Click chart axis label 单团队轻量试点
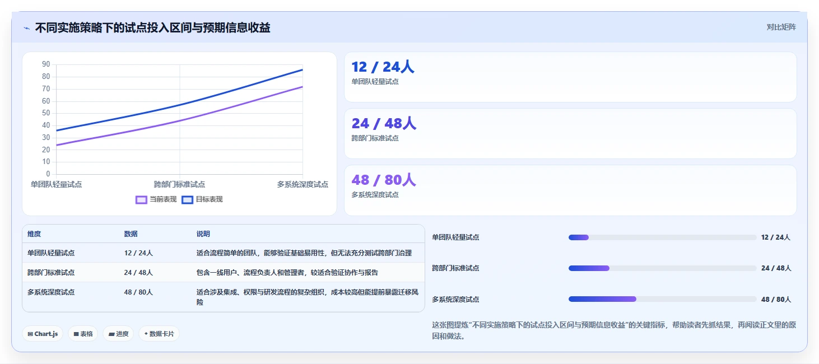The height and width of the screenshot is (364, 819). click(56, 184)
